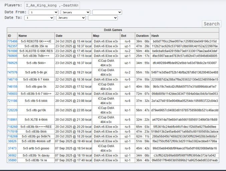The image size is (226, 171).
Task: Select game name '5x5 xl83tb 1k davay'
Action: 36,155
